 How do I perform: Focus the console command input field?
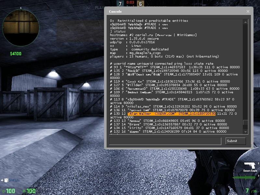point(166,141)
